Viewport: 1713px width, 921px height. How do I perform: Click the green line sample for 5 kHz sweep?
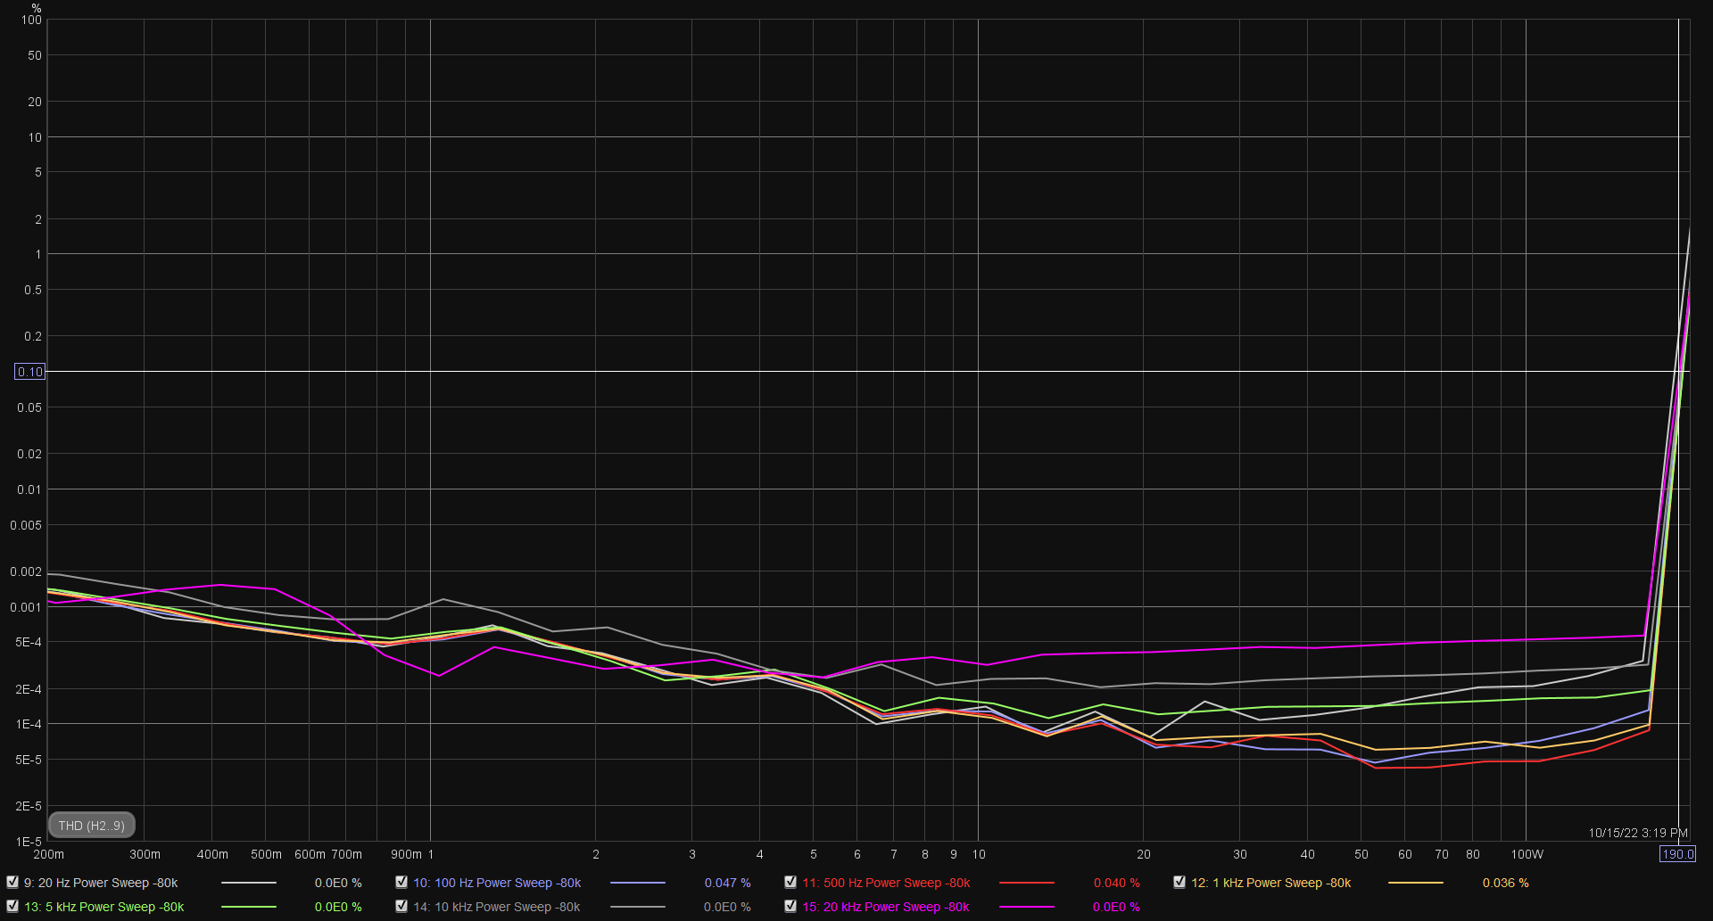[x=249, y=907]
